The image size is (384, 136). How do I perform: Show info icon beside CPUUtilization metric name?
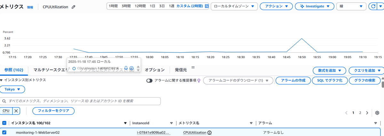point(210,133)
